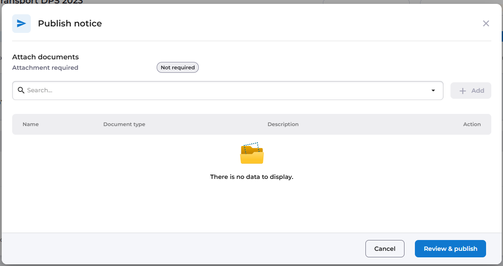
Task: Close the Publish notice dialog with X
Action: [x=486, y=23]
